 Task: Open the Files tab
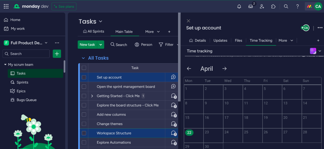tap(238, 40)
